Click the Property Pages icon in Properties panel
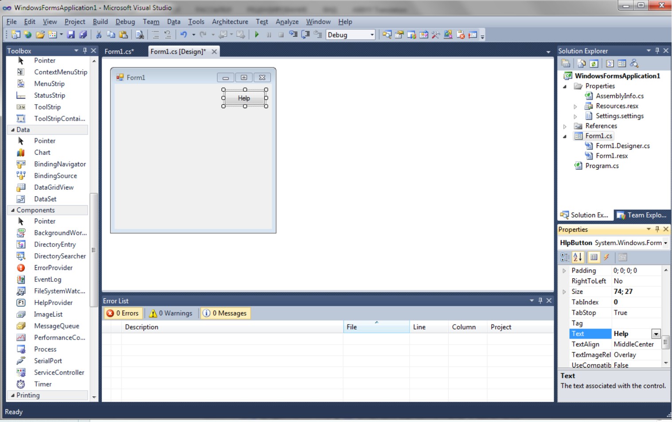This screenshot has width=672, height=422. coord(622,257)
